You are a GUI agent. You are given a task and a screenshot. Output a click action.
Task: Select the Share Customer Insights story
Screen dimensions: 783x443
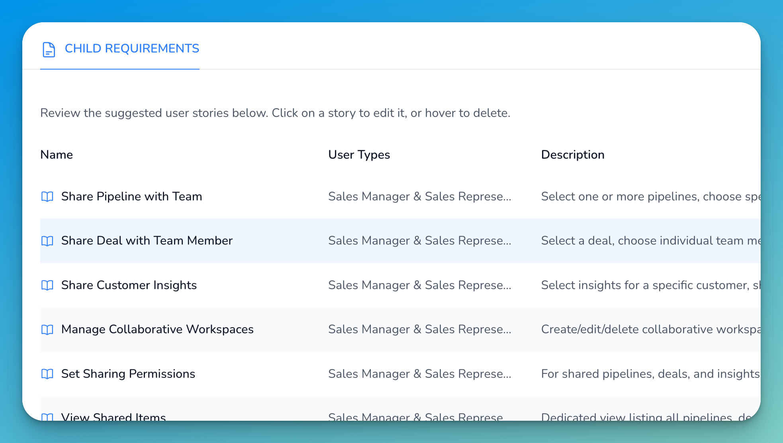(x=129, y=285)
